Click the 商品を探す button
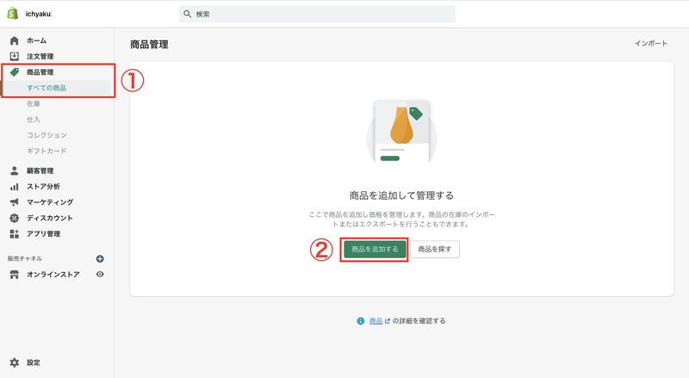 (x=435, y=249)
